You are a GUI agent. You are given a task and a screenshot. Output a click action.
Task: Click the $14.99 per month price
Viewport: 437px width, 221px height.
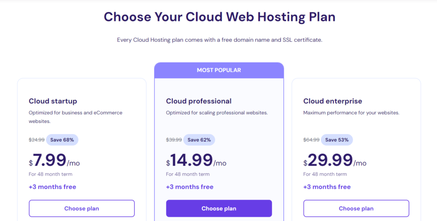point(196,160)
